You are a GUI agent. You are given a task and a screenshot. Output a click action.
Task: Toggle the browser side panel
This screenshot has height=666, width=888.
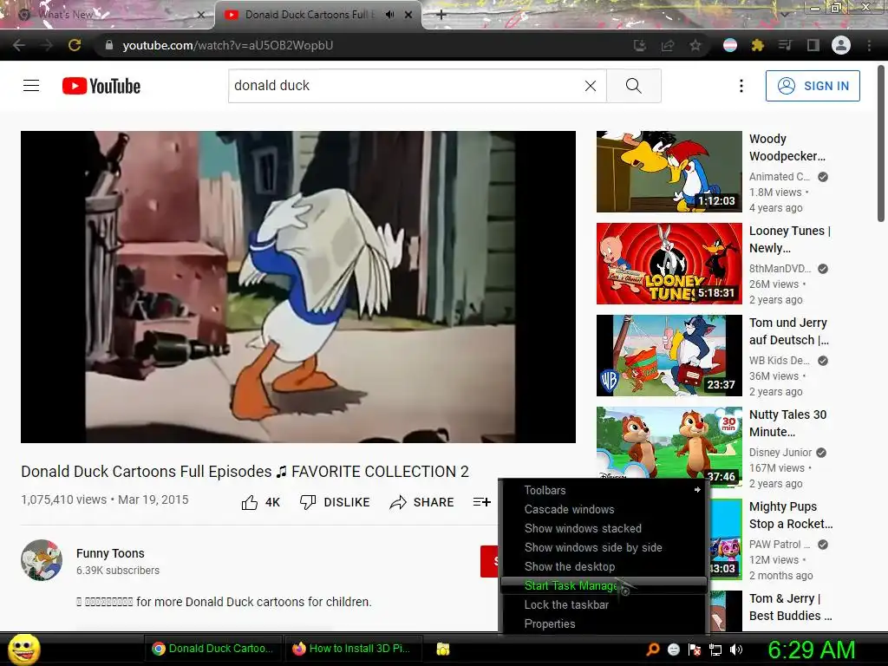[813, 45]
